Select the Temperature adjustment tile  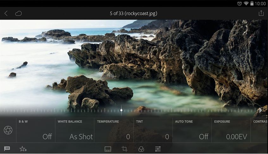tap(114, 130)
